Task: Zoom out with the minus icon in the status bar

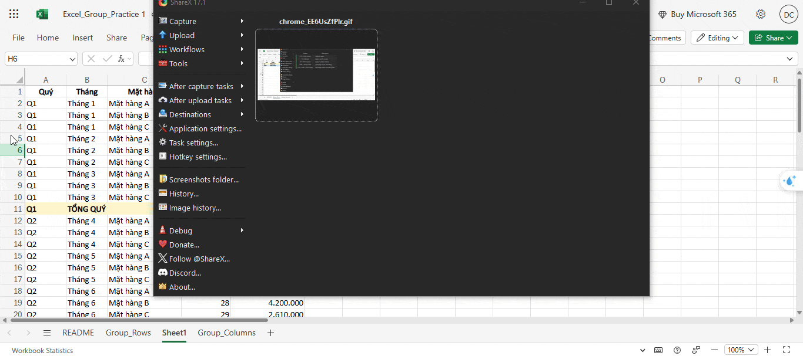Action: (713, 350)
